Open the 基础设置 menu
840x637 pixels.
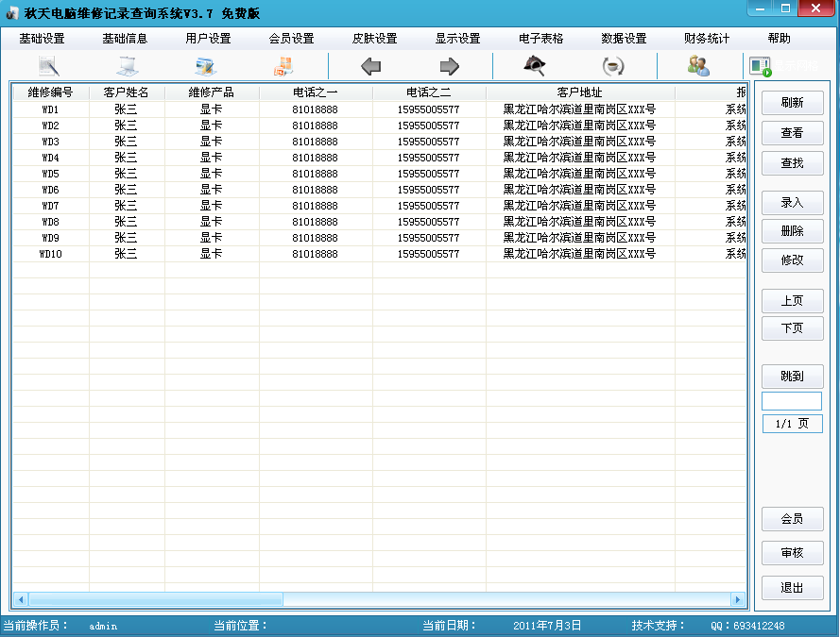point(42,39)
